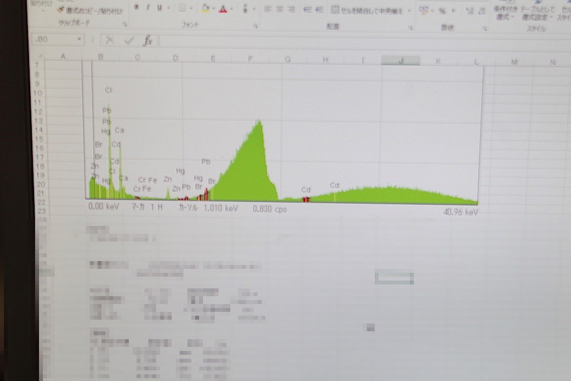The image size is (571, 381).
Task: Open the phonetic guide dropdown arrow
Action: click(254, 9)
